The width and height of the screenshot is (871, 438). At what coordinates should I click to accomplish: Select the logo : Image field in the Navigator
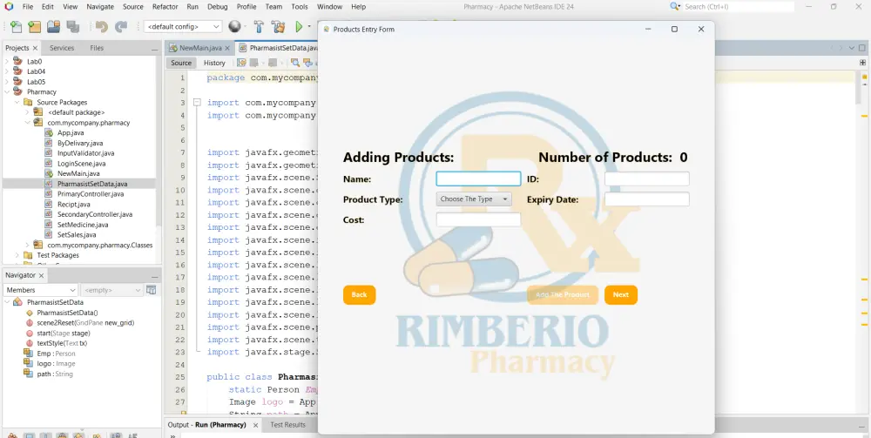click(x=56, y=364)
